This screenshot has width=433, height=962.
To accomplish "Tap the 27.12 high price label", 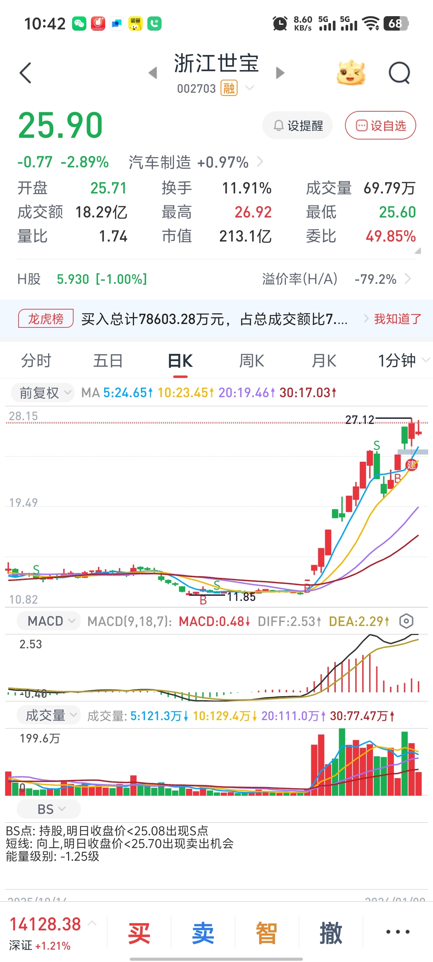I will click(359, 420).
